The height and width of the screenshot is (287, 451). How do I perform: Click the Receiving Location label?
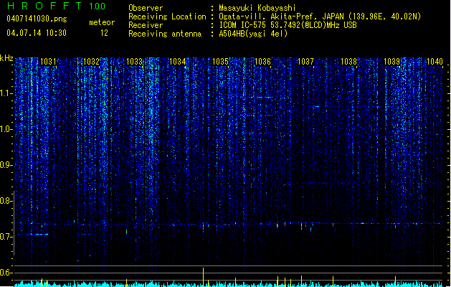point(167,17)
